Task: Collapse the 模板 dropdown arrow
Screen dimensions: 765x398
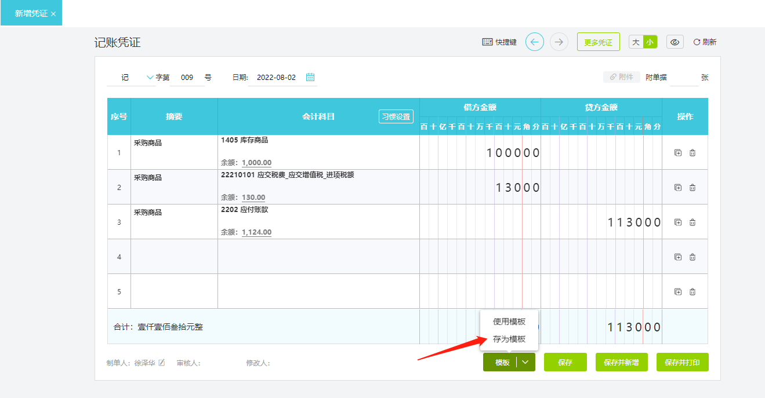Action: point(525,363)
